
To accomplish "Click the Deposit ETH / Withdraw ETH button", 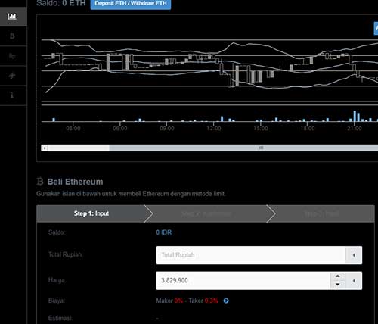I will tap(131, 4).
